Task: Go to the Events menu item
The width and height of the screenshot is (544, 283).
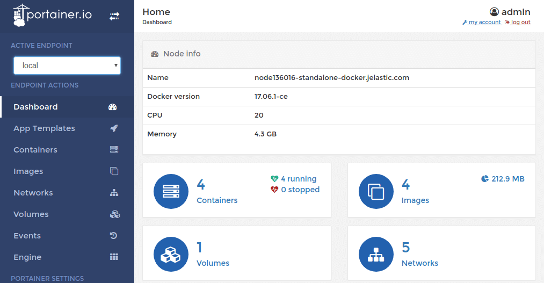Action: pos(27,236)
